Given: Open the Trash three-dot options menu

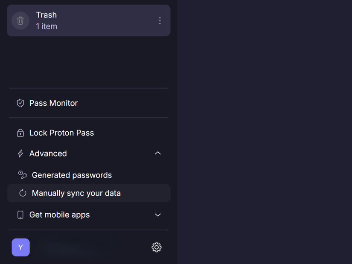Looking at the screenshot, I should pyautogui.click(x=160, y=20).
